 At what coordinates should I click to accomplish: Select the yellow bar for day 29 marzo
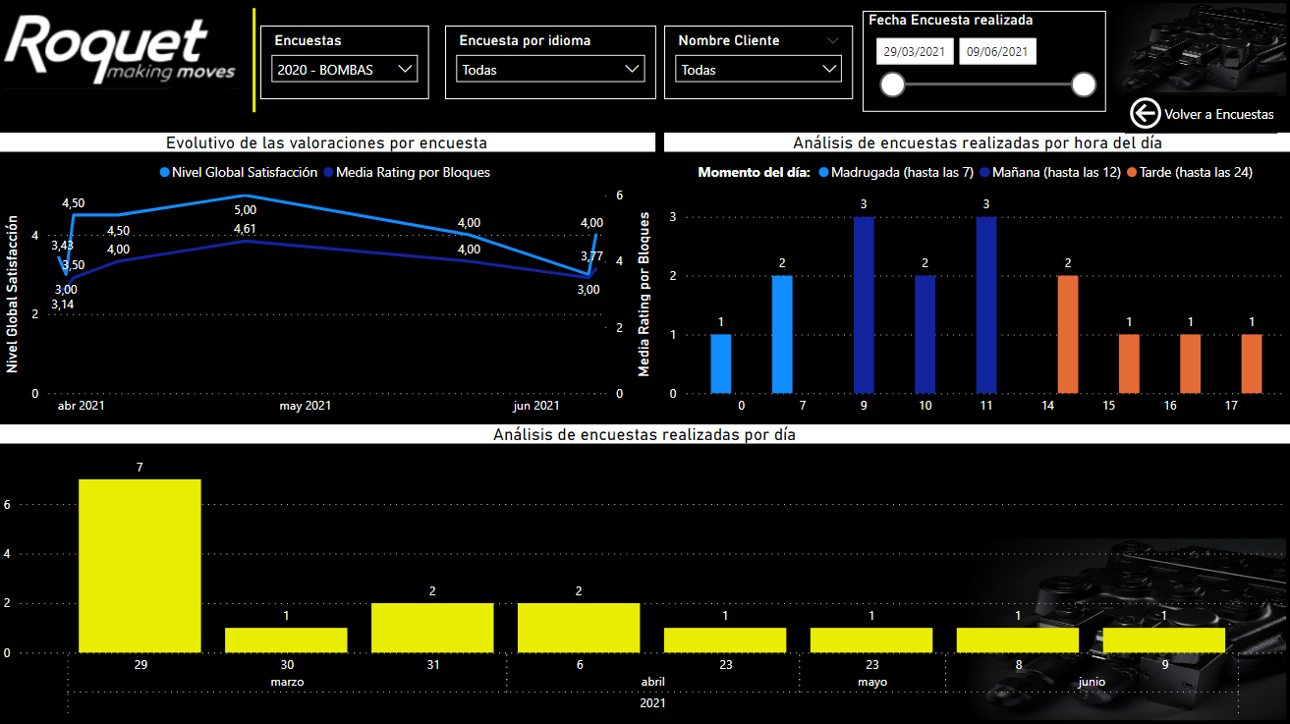click(140, 566)
